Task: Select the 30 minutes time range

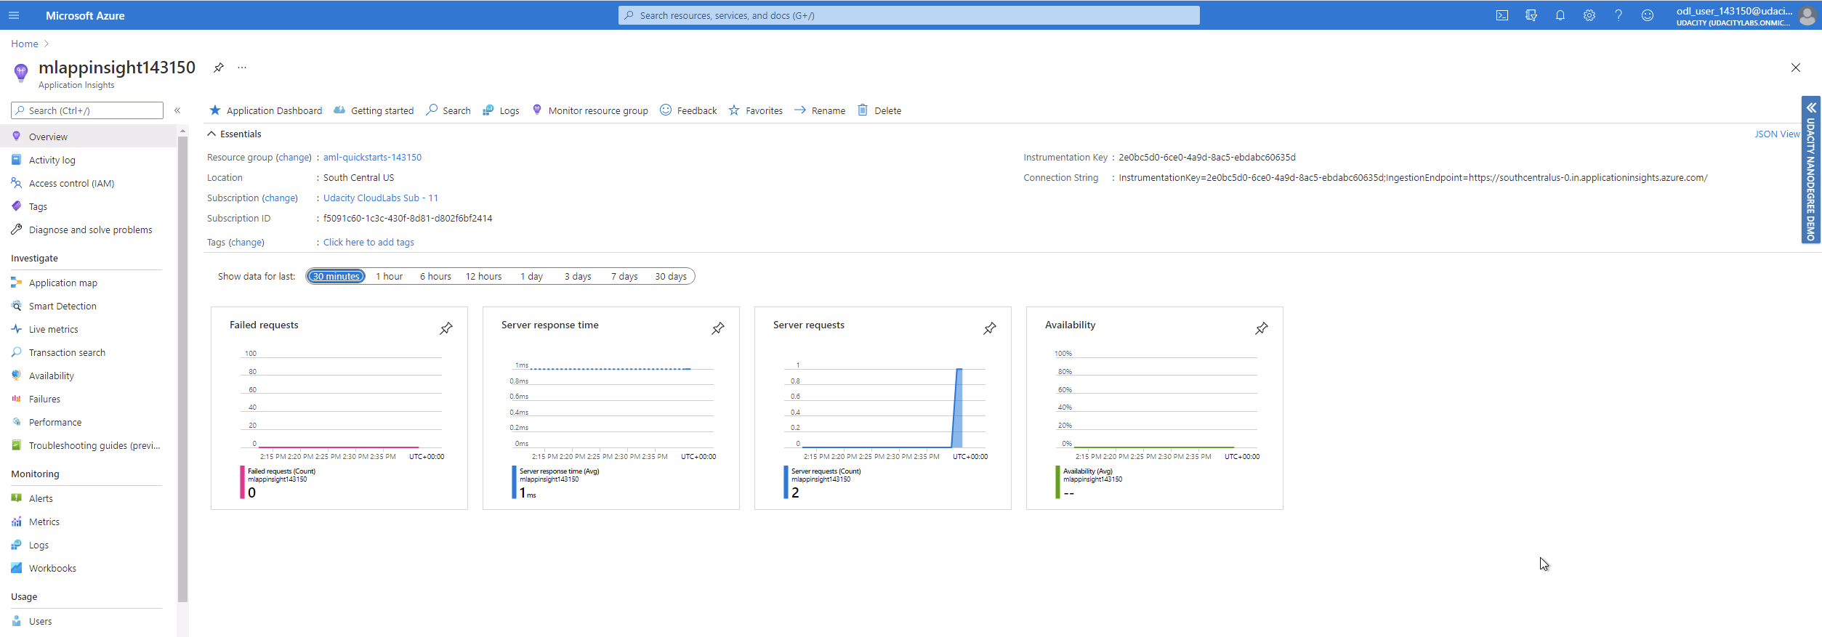Action: 336,276
